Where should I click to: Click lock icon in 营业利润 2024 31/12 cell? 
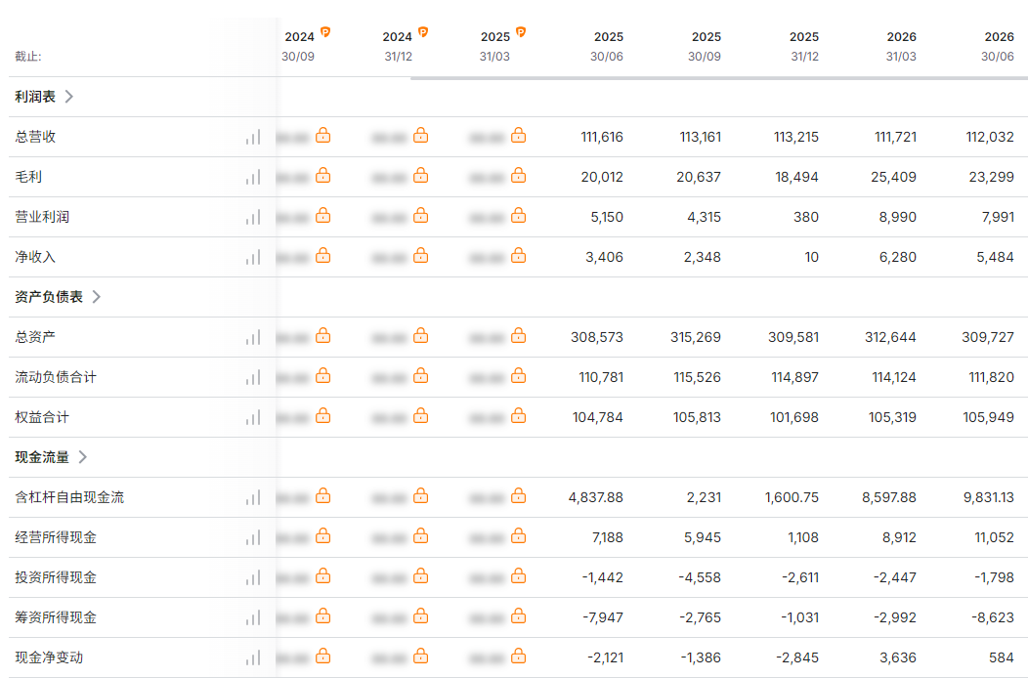coord(421,216)
